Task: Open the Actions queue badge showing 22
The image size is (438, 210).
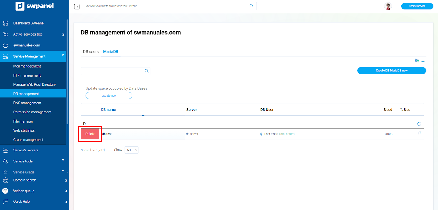Action: pyautogui.click(x=5, y=191)
